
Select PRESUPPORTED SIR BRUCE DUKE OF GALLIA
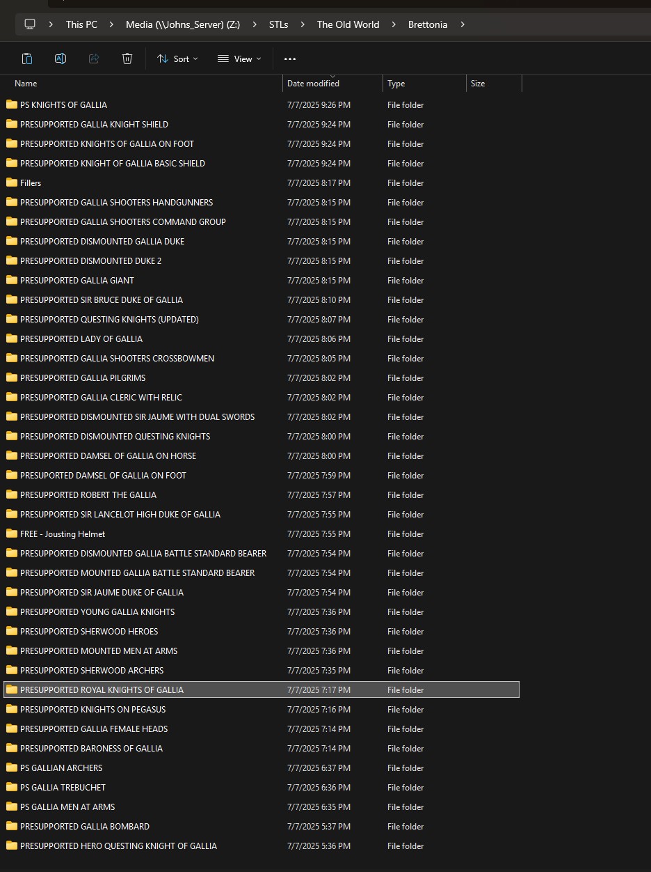pos(102,299)
